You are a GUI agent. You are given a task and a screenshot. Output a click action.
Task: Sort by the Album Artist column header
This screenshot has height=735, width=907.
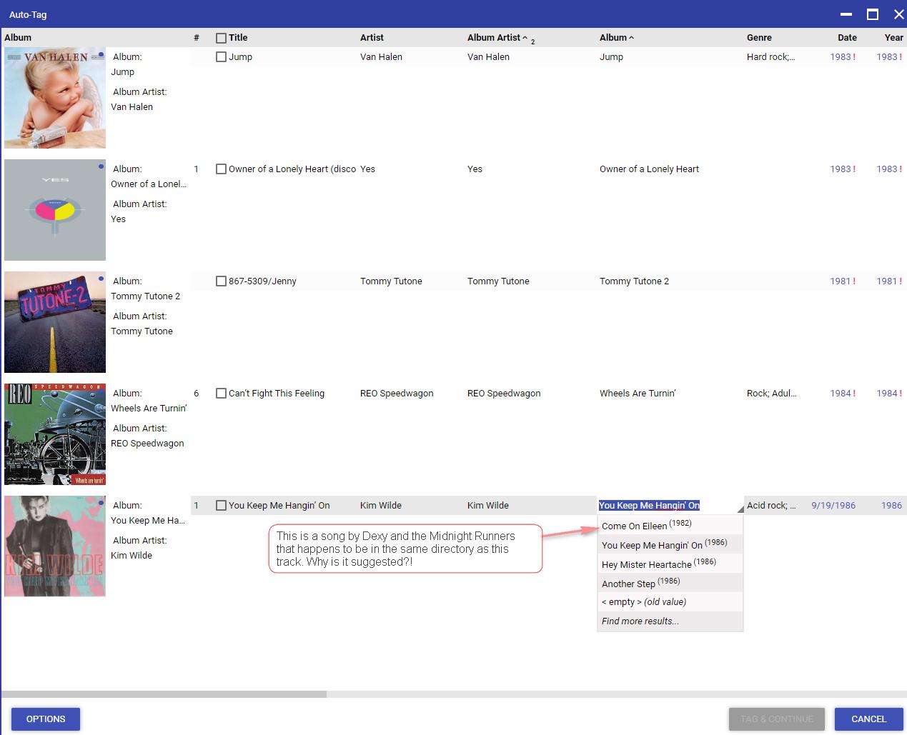tap(494, 38)
